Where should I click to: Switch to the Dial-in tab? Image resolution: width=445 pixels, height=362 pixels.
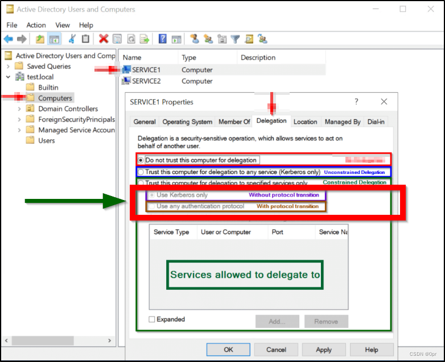coord(376,122)
